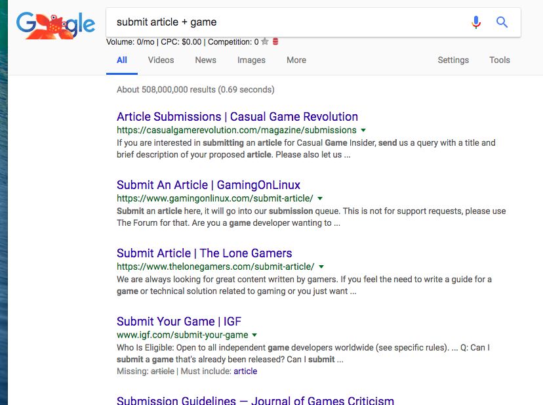This screenshot has width=543, height=405.
Task: Open Submission Guidelines Journal of Games Criticism
Action: [x=255, y=400]
